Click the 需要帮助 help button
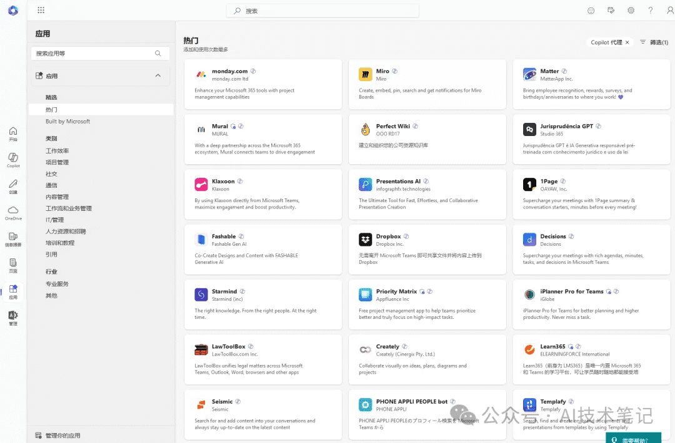 point(633,438)
